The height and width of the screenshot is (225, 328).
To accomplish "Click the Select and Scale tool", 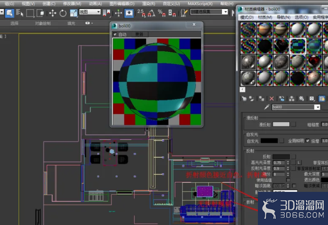I will pos(73,13).
